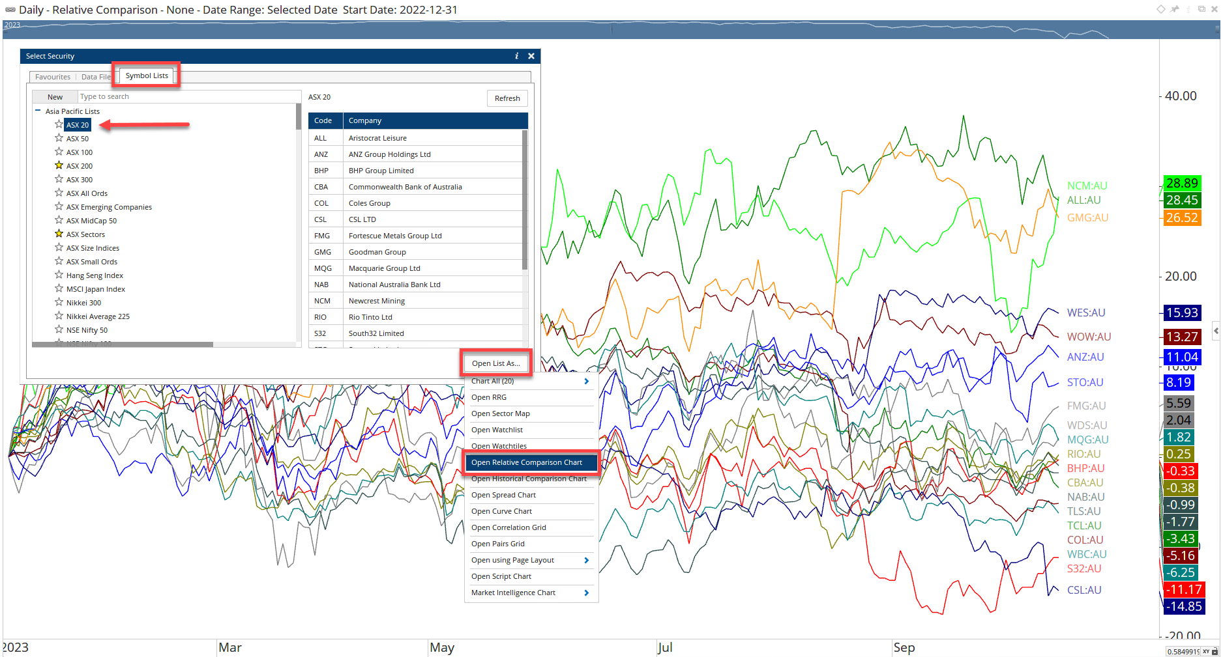This screenshot has width=1223, height=657.
Task: Toggle favourite star for Nikkei 300
Action: [59, 302]
